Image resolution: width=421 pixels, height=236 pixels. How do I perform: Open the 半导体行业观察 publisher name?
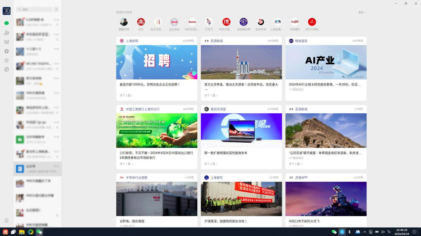(137, 178)
